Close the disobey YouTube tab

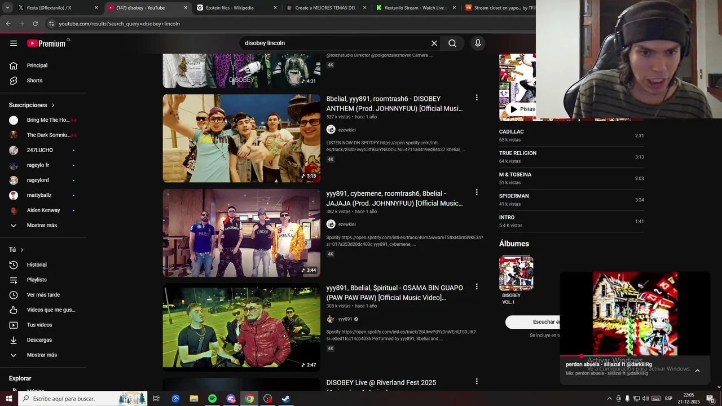[x=186, y=8]
